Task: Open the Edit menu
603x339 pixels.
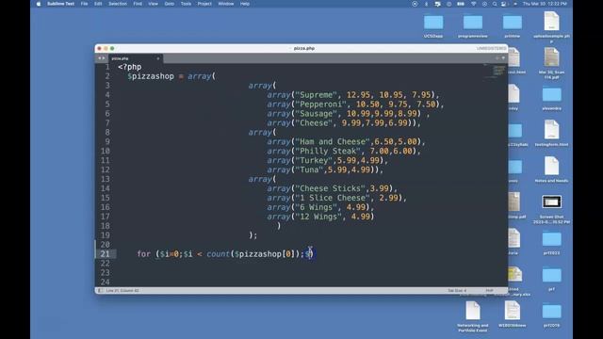Action: (x=98, y=4)
